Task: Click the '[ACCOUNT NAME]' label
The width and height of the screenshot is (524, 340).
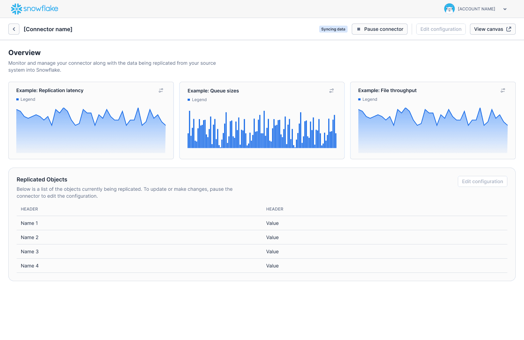Action: 477,9
